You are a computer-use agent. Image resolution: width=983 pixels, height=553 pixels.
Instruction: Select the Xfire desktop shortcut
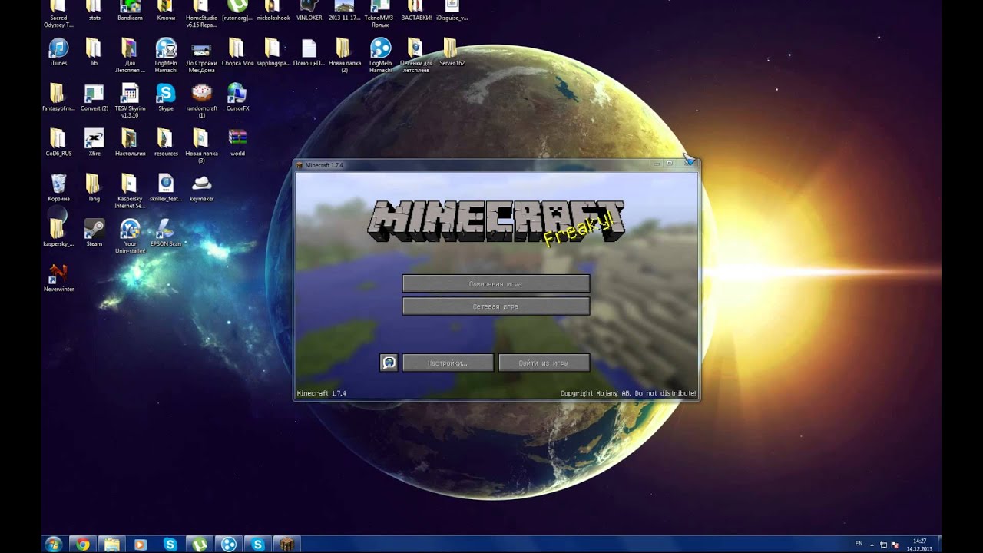pos(94,143)
